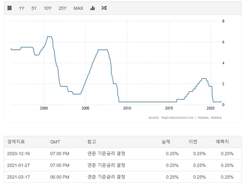Click the 2 y-axis label
This screenshot has width=247, height=183.
pyautogui.click(x=223, y=84)
